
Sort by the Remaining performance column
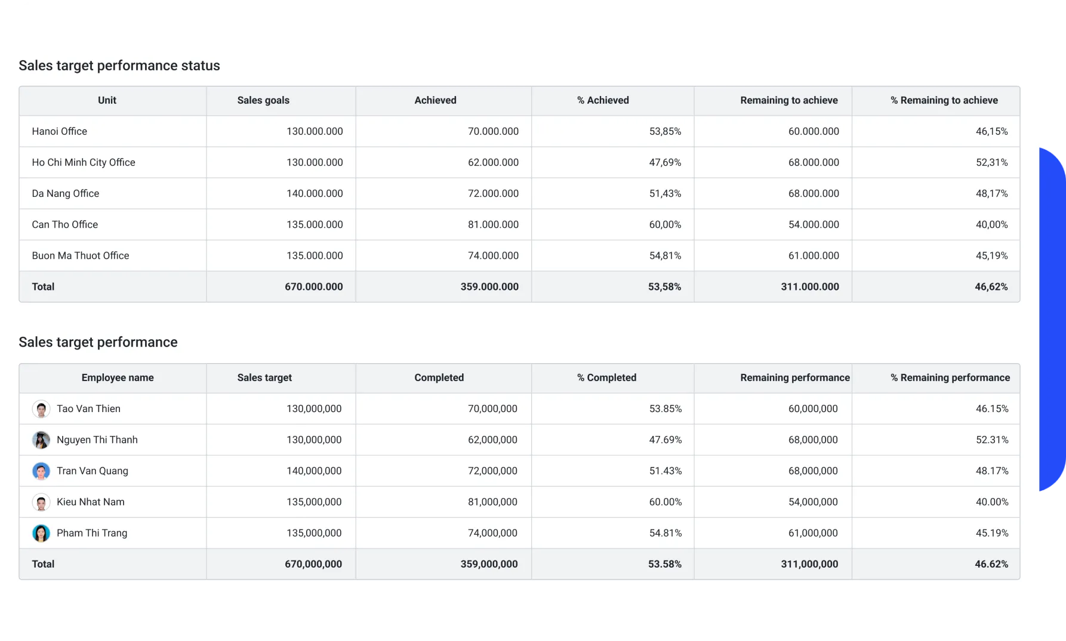click(795, 377)
